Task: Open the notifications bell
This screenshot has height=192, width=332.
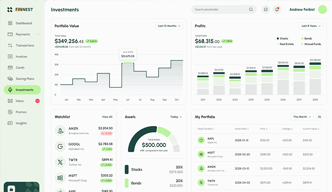Action: tap(276, 10)
